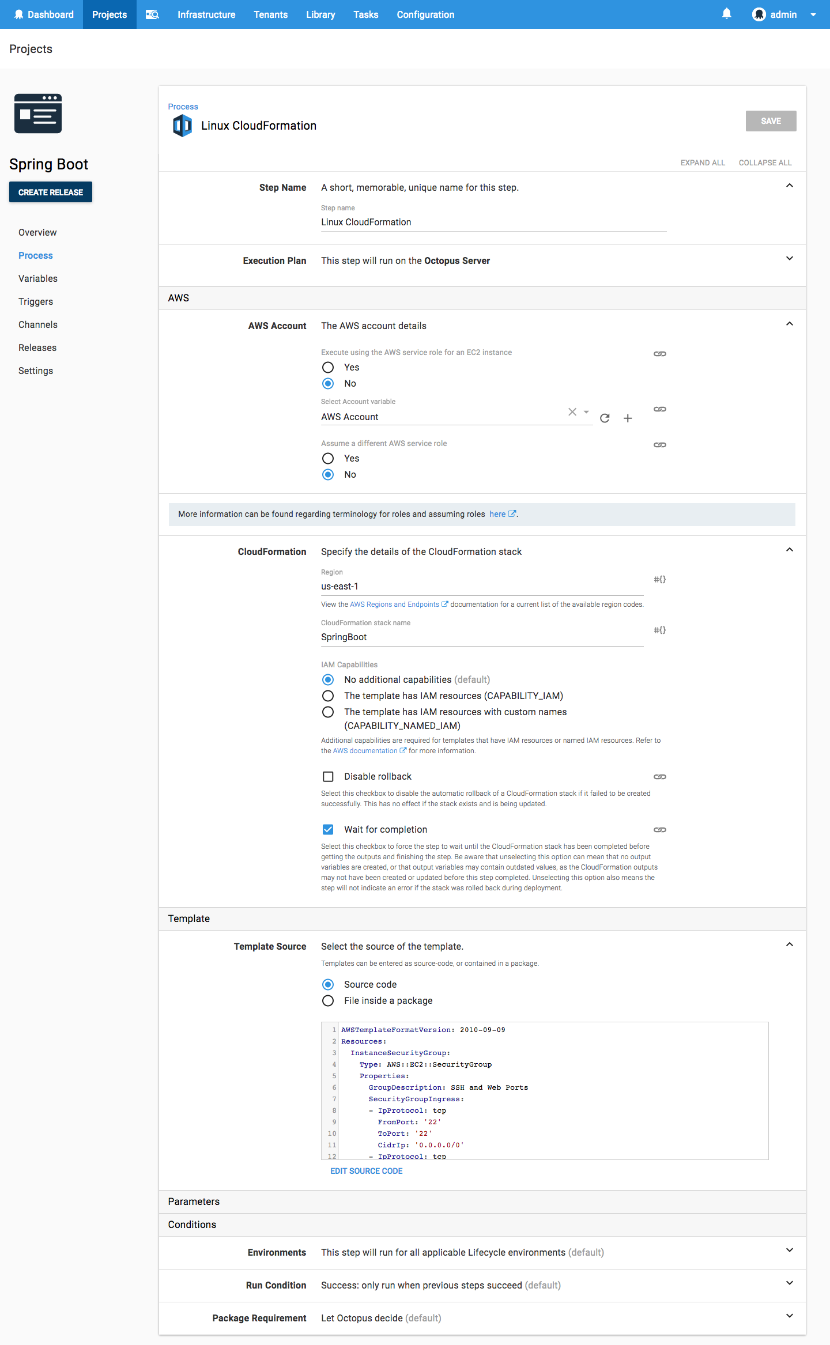Viewport: 830px width, 1345px height.
Task: Collapse the CloudFormation section
Action: [x=790, y=550]
